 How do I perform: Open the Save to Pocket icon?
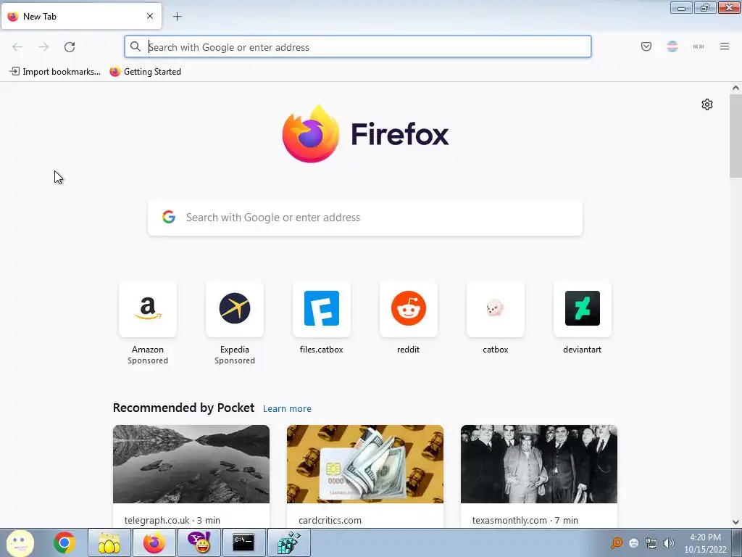pyautogui.click(x=646, y=46)
